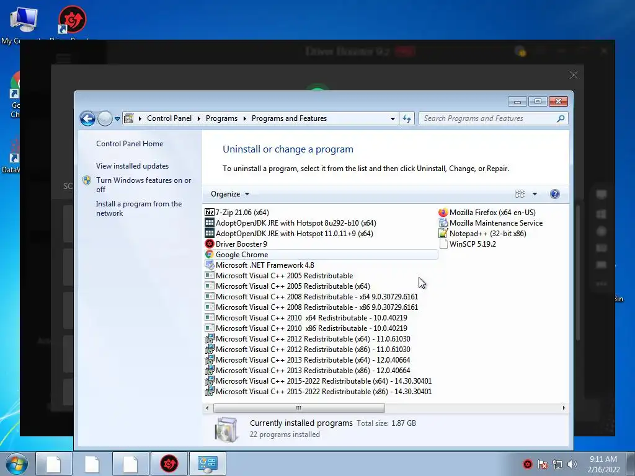Click the Microsoft .NET Framework 4.8 icon
This screenshot has width=635, height=476.
(x=210, y=265)
